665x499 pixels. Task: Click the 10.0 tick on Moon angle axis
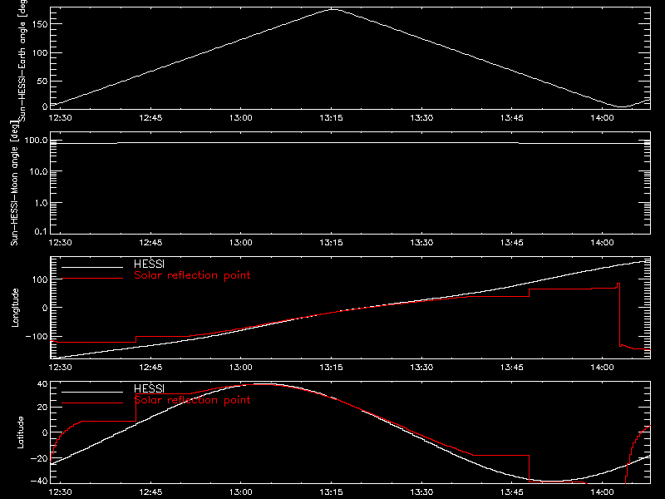pos(38,171)
